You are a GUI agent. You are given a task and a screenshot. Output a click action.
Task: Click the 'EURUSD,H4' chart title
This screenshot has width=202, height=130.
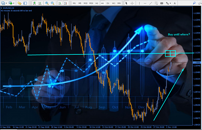[8, 8]
